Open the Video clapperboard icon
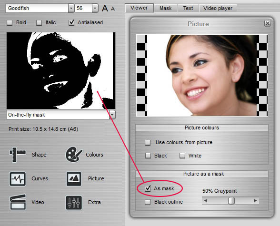Image resolution: width=280 pixels, height=226 pixels. point(18,202)
